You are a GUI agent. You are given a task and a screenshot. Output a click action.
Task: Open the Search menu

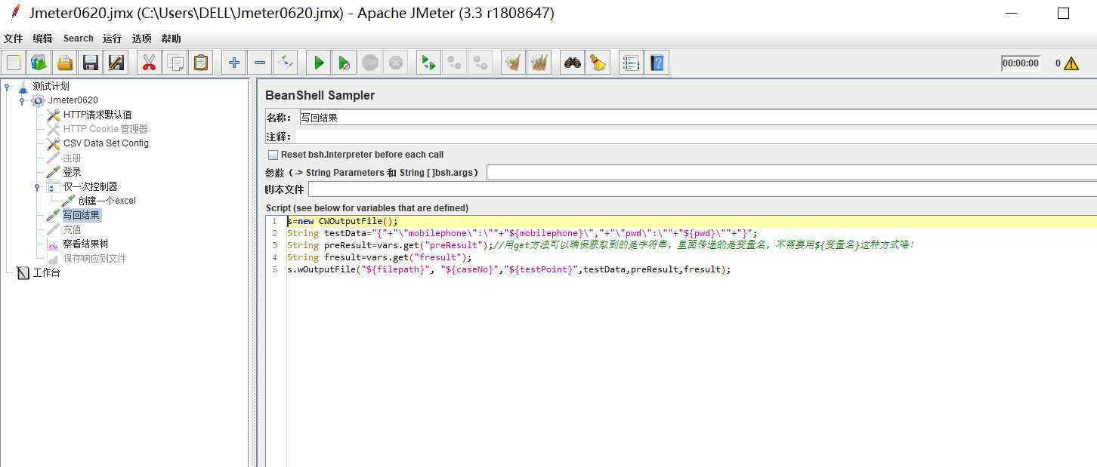78,38
